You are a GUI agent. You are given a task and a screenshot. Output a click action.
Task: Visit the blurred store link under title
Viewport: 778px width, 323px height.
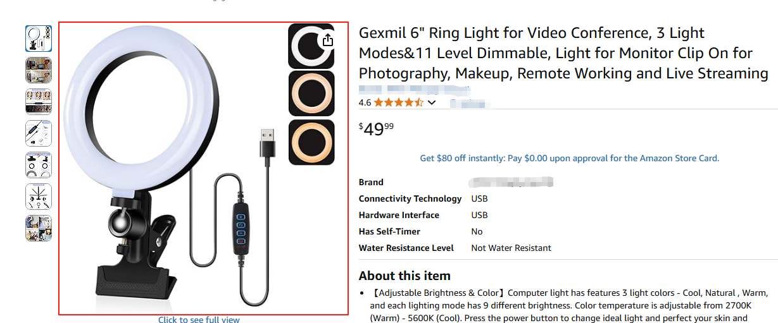(415, 89)
